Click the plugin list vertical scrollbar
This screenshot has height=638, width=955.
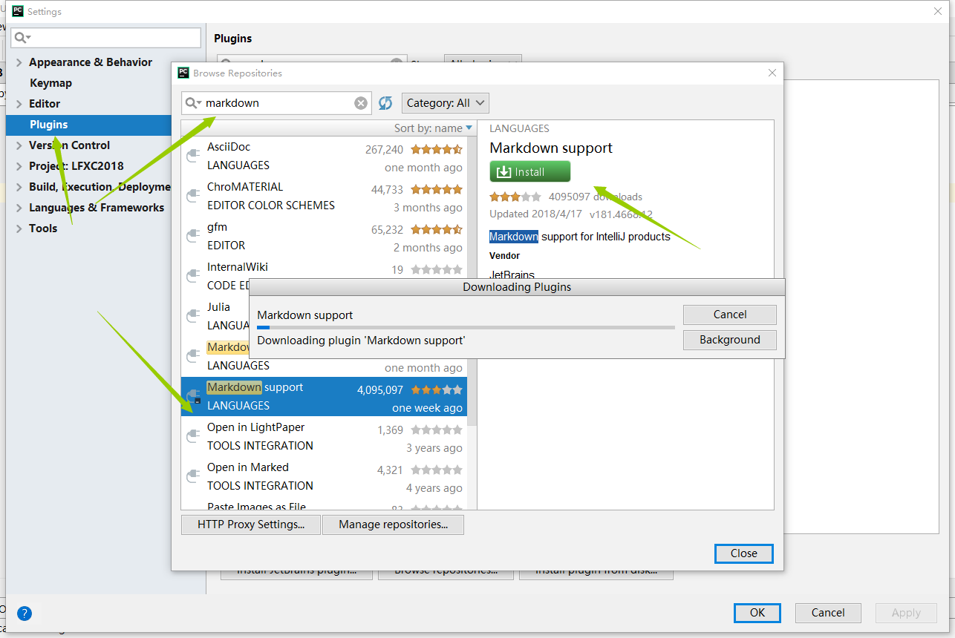point(472,282)
